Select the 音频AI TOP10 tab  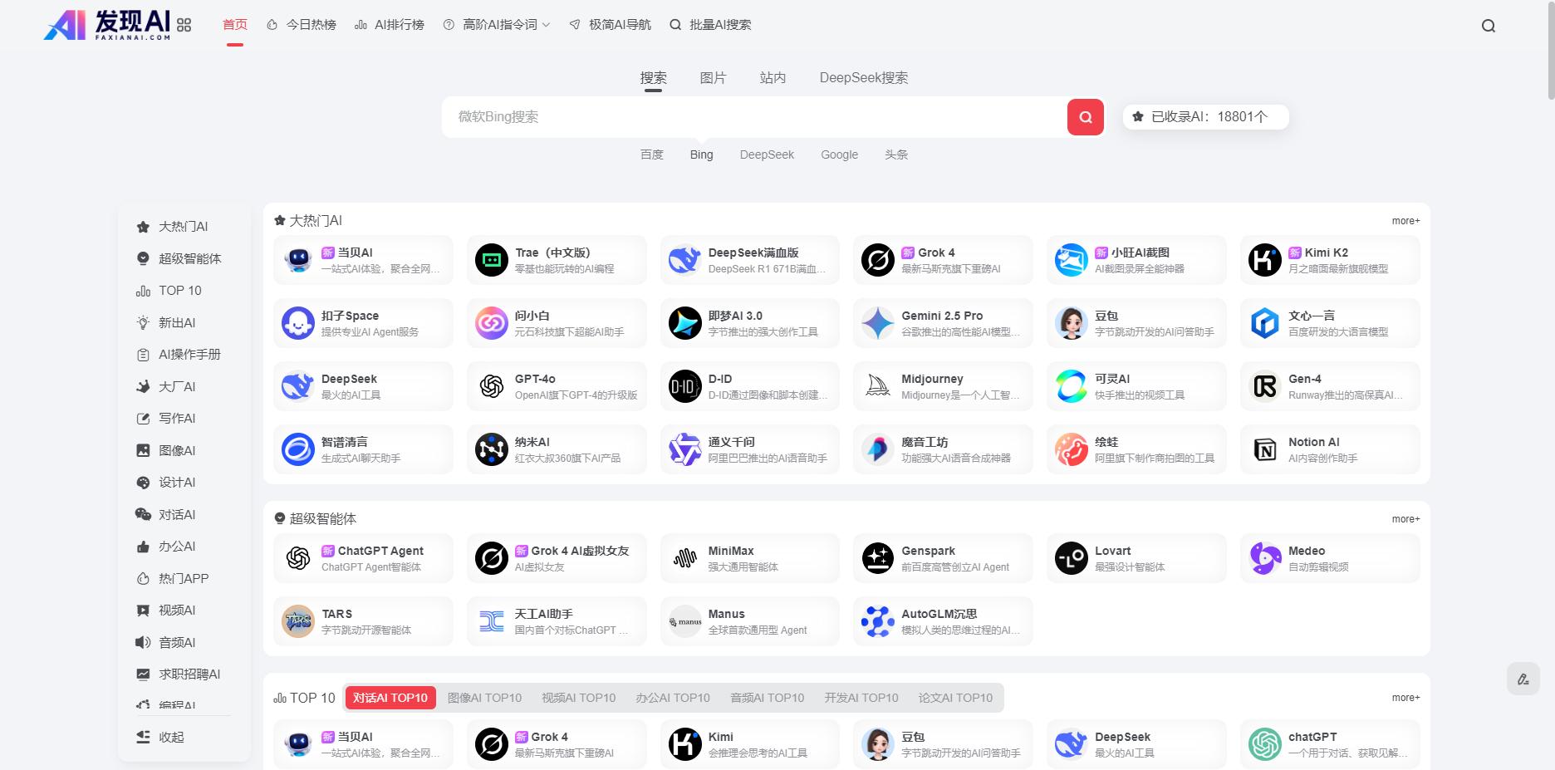(767, 698)
